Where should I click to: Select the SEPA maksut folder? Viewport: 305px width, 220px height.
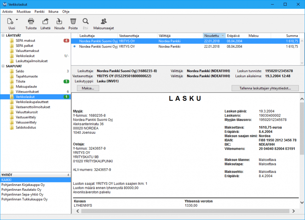tap(25, 41)
